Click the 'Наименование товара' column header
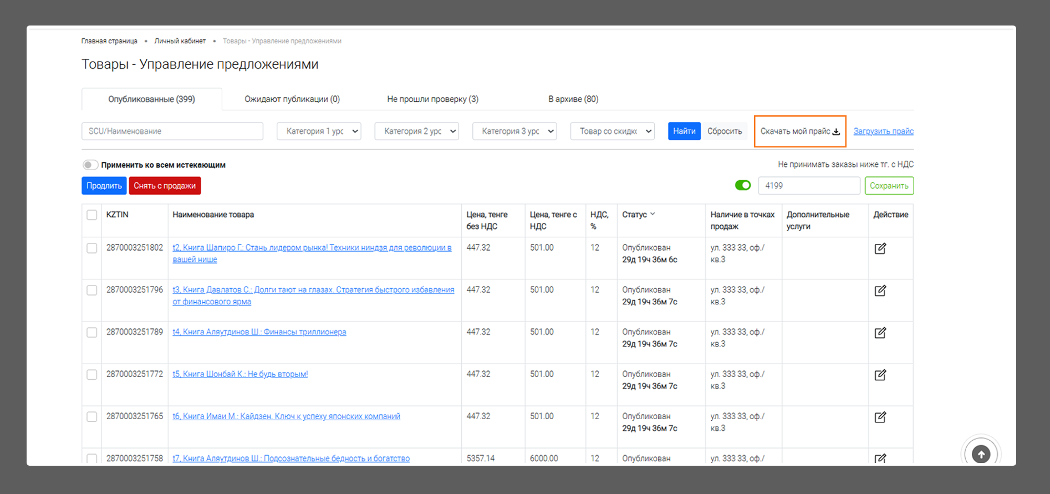The height and width of the screenshot is (494, 1050). tap(213, 215)
